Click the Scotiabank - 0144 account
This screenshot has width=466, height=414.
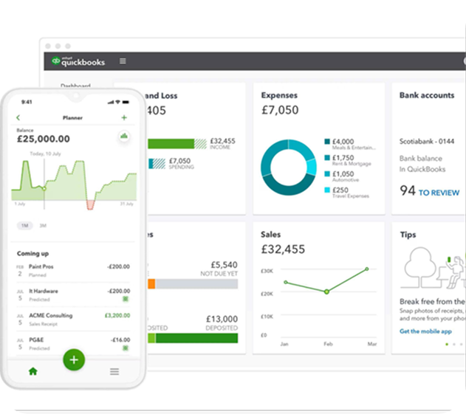tap(427, 141)
